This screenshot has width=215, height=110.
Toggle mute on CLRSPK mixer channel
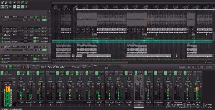[141, 84]
